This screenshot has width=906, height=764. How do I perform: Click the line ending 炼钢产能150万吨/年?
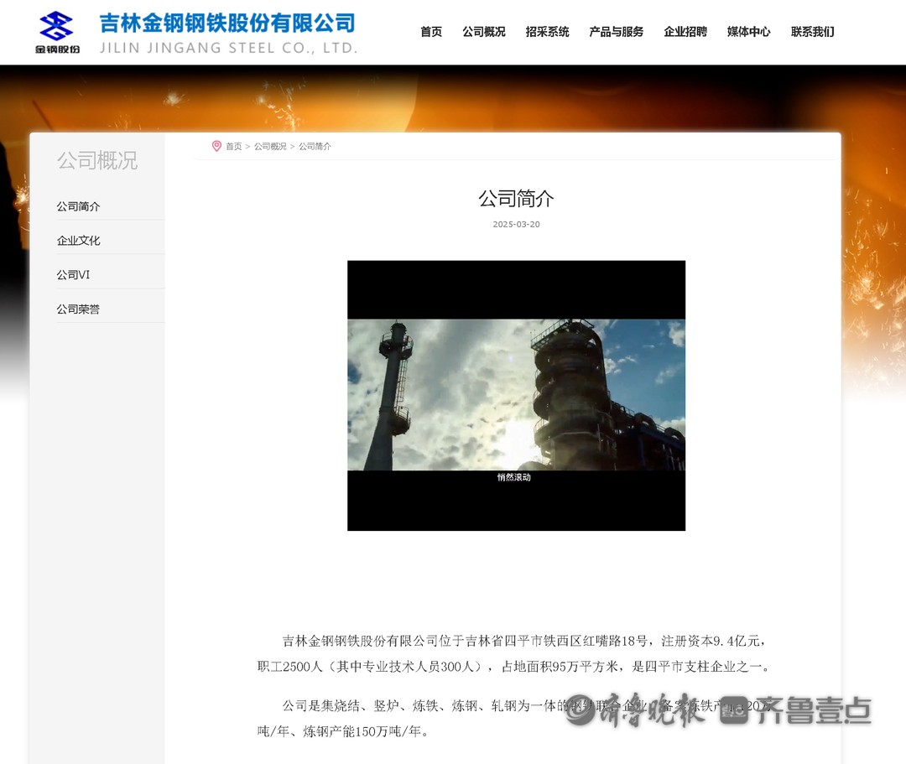344,731
